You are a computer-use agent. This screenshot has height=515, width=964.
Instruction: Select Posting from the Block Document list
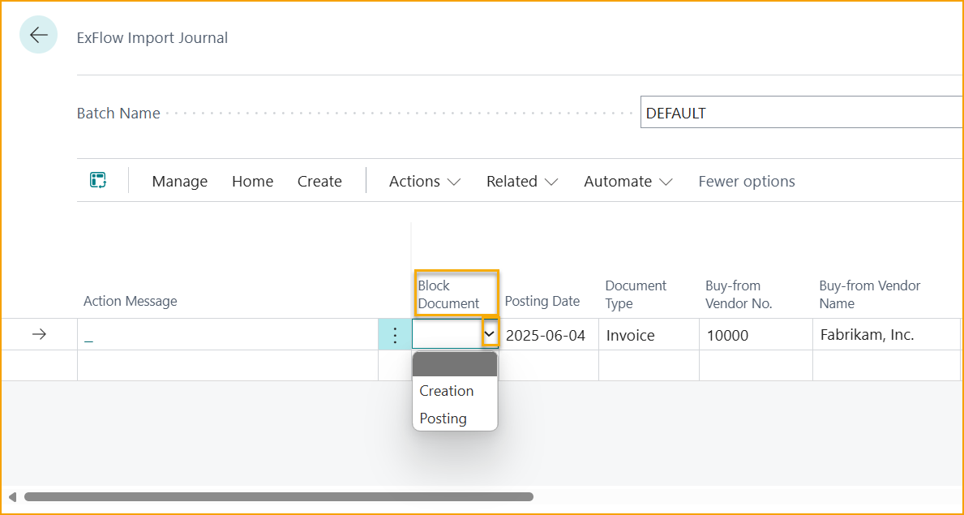point(443,418)
